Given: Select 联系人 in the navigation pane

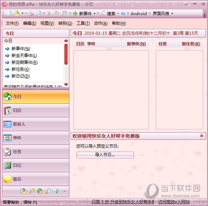Looking at the screenshot, I should pos(36,124).
